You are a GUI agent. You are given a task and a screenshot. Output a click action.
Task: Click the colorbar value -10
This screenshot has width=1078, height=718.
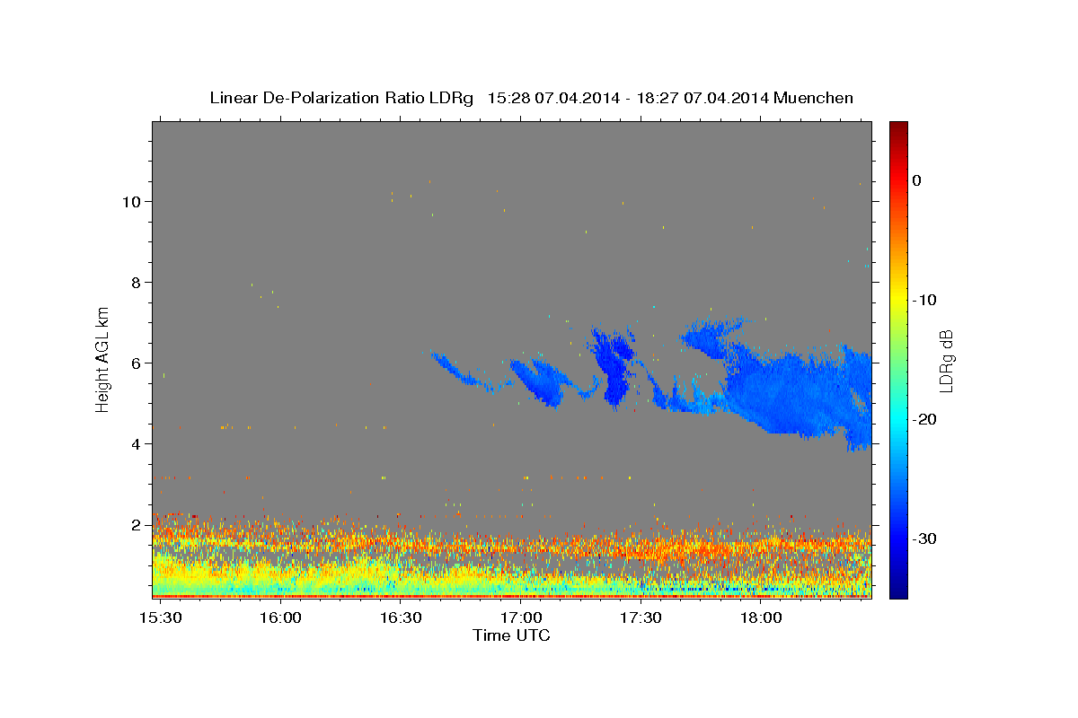pos(925,300)
